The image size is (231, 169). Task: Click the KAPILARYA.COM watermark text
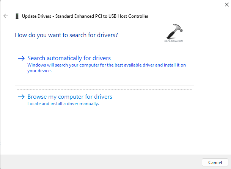(x=174, y=41)
